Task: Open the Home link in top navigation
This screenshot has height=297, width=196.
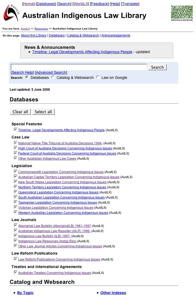Action: click(x=28, y=4)
